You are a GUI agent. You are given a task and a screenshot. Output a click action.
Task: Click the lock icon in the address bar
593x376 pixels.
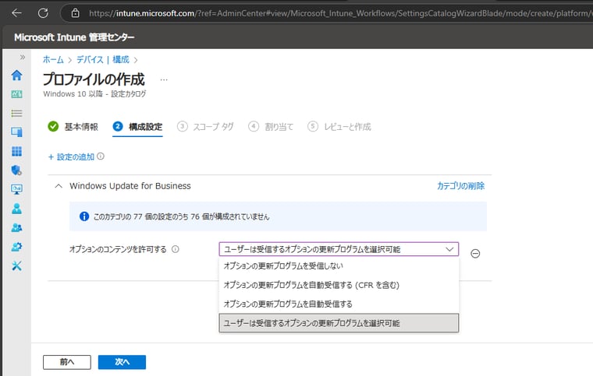pyautogui.click(x=75, y=13)
